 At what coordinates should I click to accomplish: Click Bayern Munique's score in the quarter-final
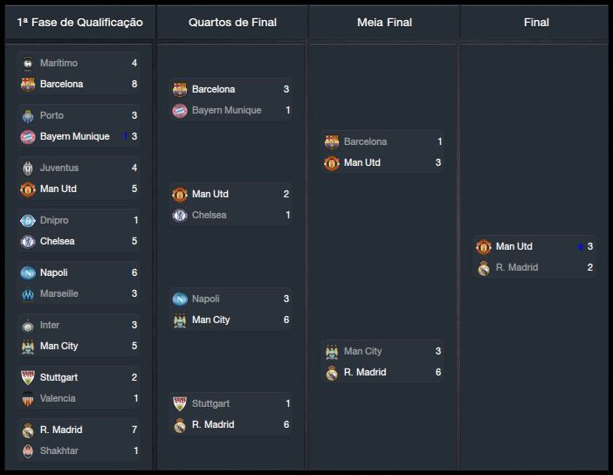(x=286, y=110)
